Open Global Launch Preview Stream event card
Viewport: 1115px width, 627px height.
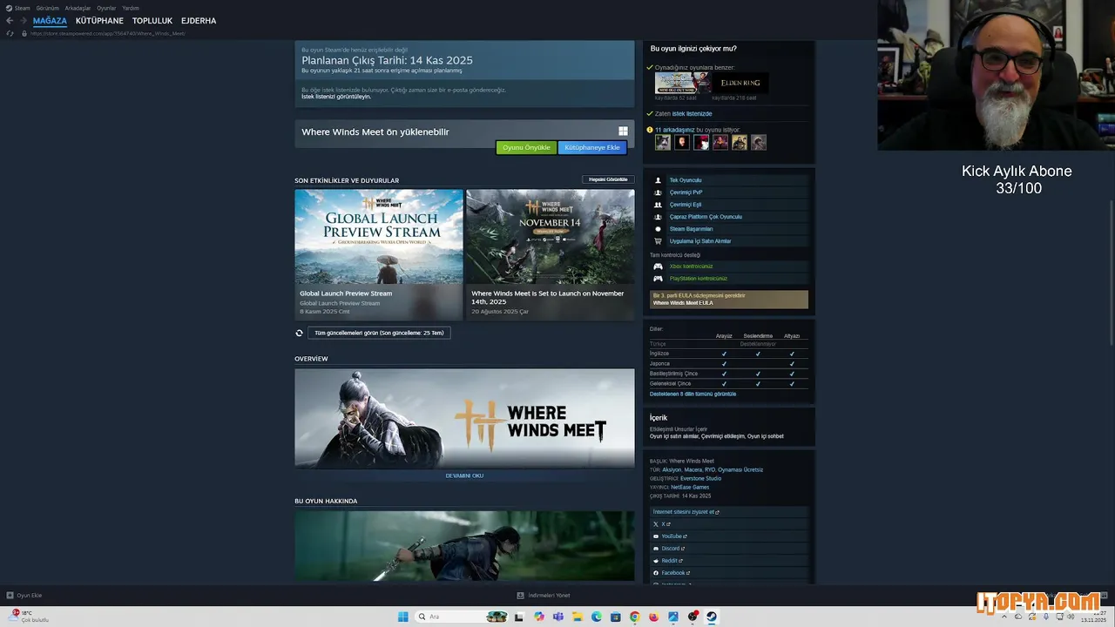tap(379, 254)
